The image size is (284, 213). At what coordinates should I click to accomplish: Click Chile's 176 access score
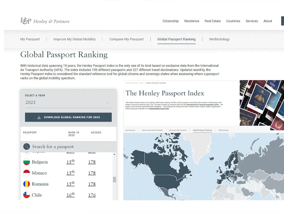click(x=92, y=195)
